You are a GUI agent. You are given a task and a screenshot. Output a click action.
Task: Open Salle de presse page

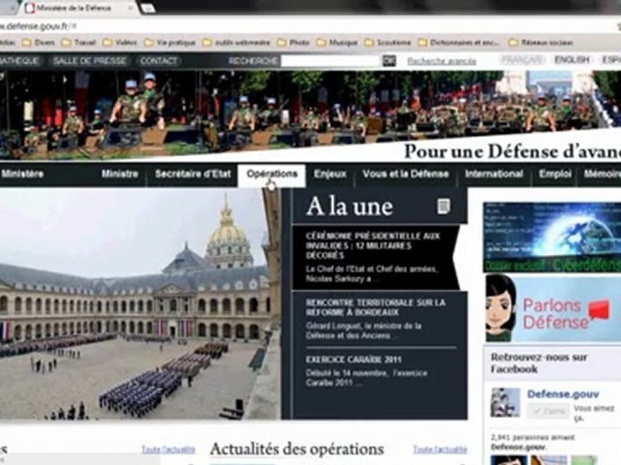pos(89,61)
